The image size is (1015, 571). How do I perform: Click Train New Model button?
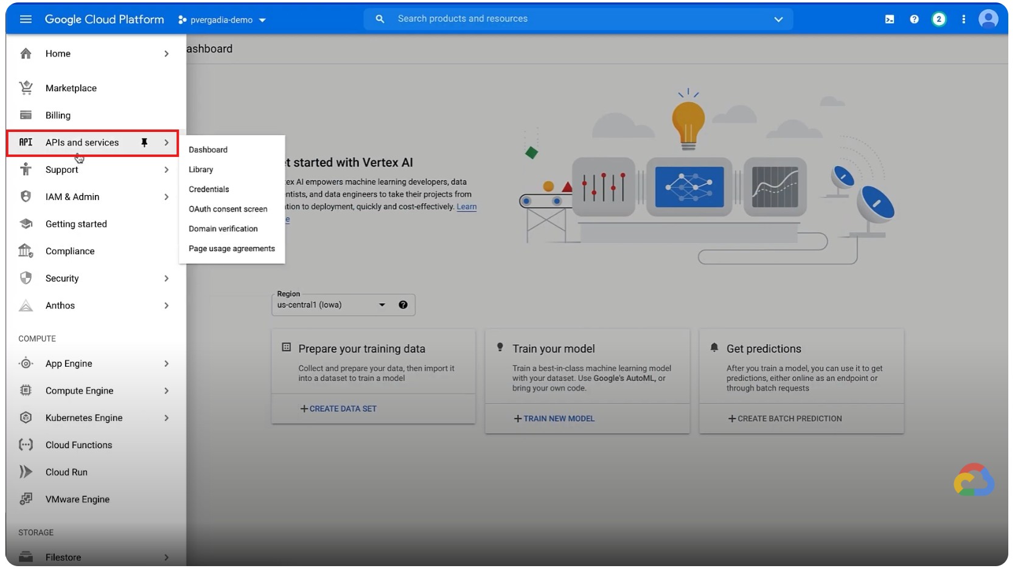[x=554, y=419]
